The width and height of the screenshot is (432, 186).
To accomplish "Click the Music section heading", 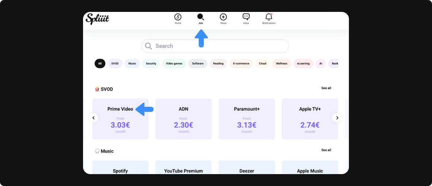I will (104, 151).
